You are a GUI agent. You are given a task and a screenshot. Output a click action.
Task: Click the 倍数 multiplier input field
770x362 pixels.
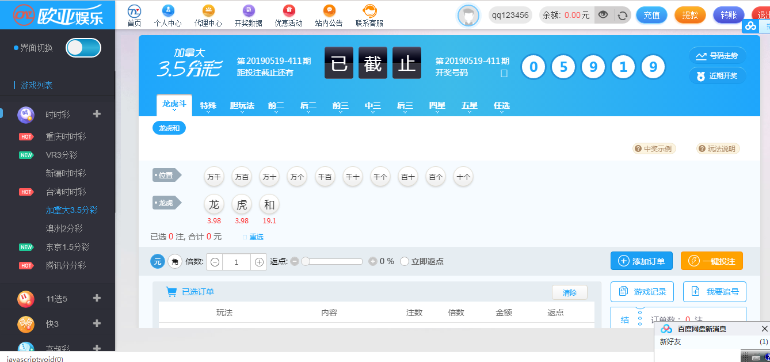click(x=237, y=262)
